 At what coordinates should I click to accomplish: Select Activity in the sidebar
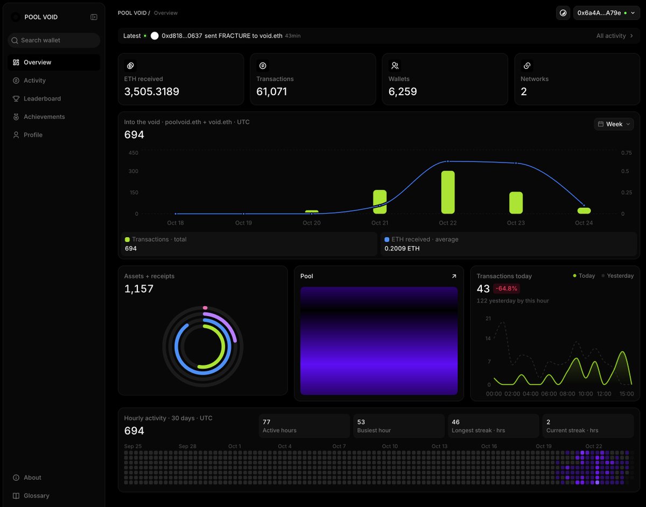(54, 81)
